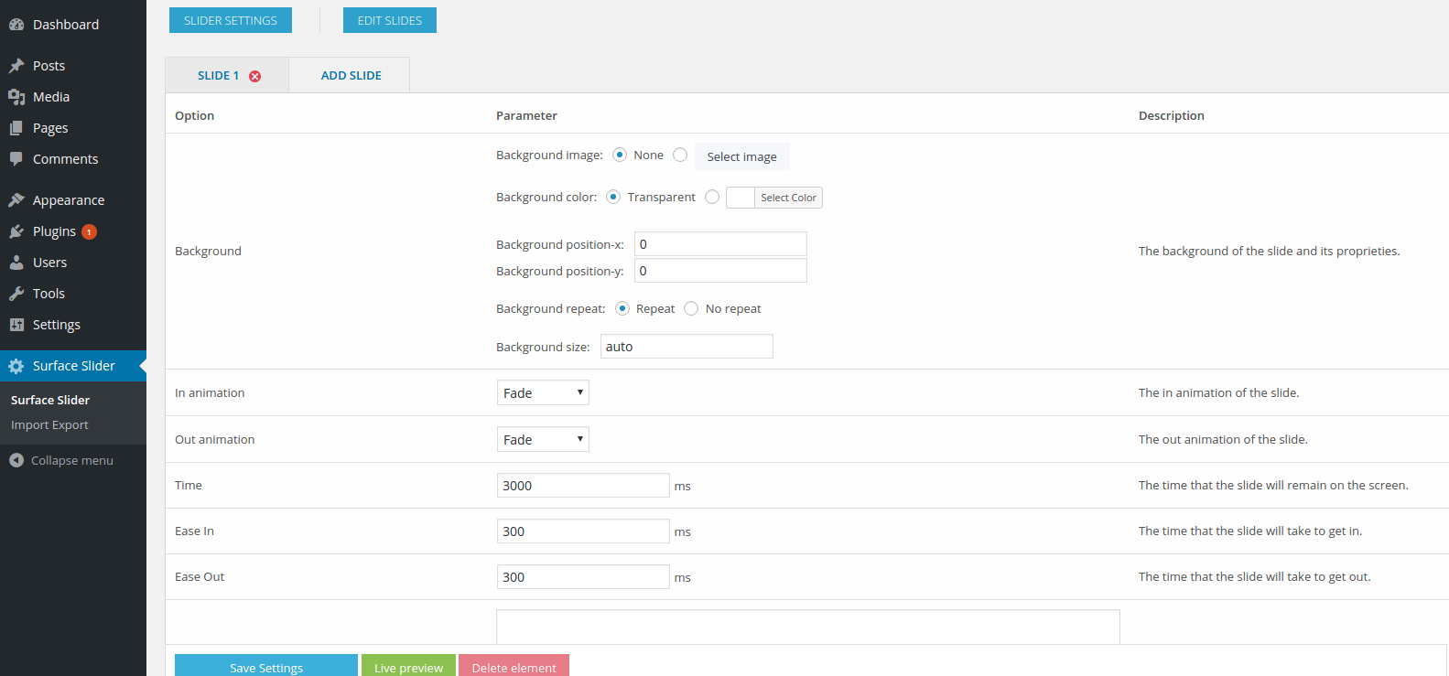1449x676 pixels.
Task: Click the Media library icon
Action: click(x=16, y=97)
